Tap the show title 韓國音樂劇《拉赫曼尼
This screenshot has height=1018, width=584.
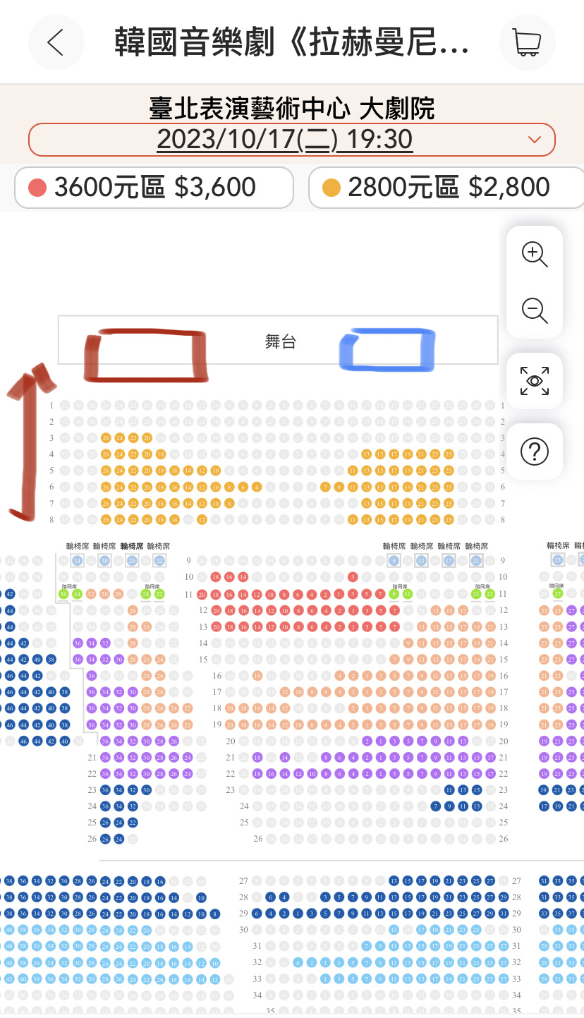pyautogui.click(x=292, y=44)
